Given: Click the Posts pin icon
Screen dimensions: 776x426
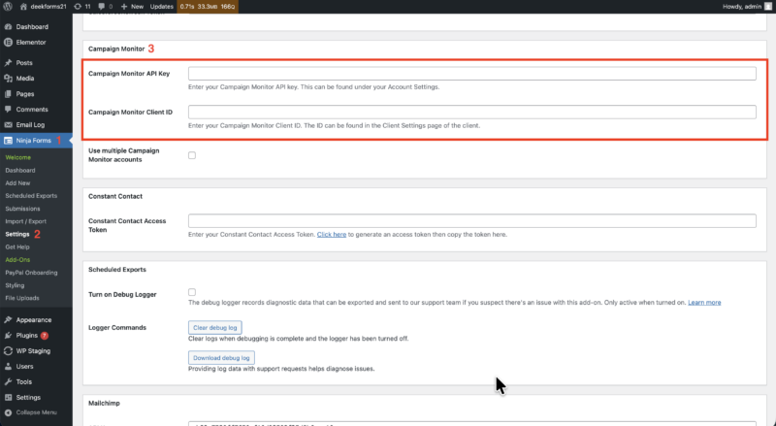Looking at the screenshot, I should coord(8,63).
